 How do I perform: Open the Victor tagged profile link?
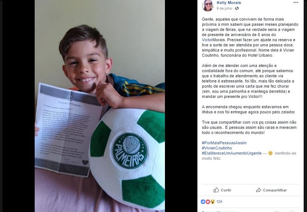point(207,40)
